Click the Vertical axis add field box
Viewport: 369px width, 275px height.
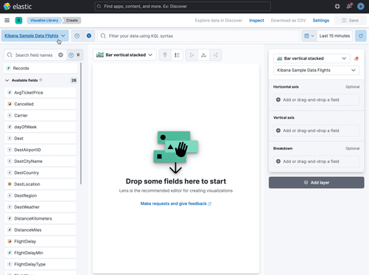317,130
